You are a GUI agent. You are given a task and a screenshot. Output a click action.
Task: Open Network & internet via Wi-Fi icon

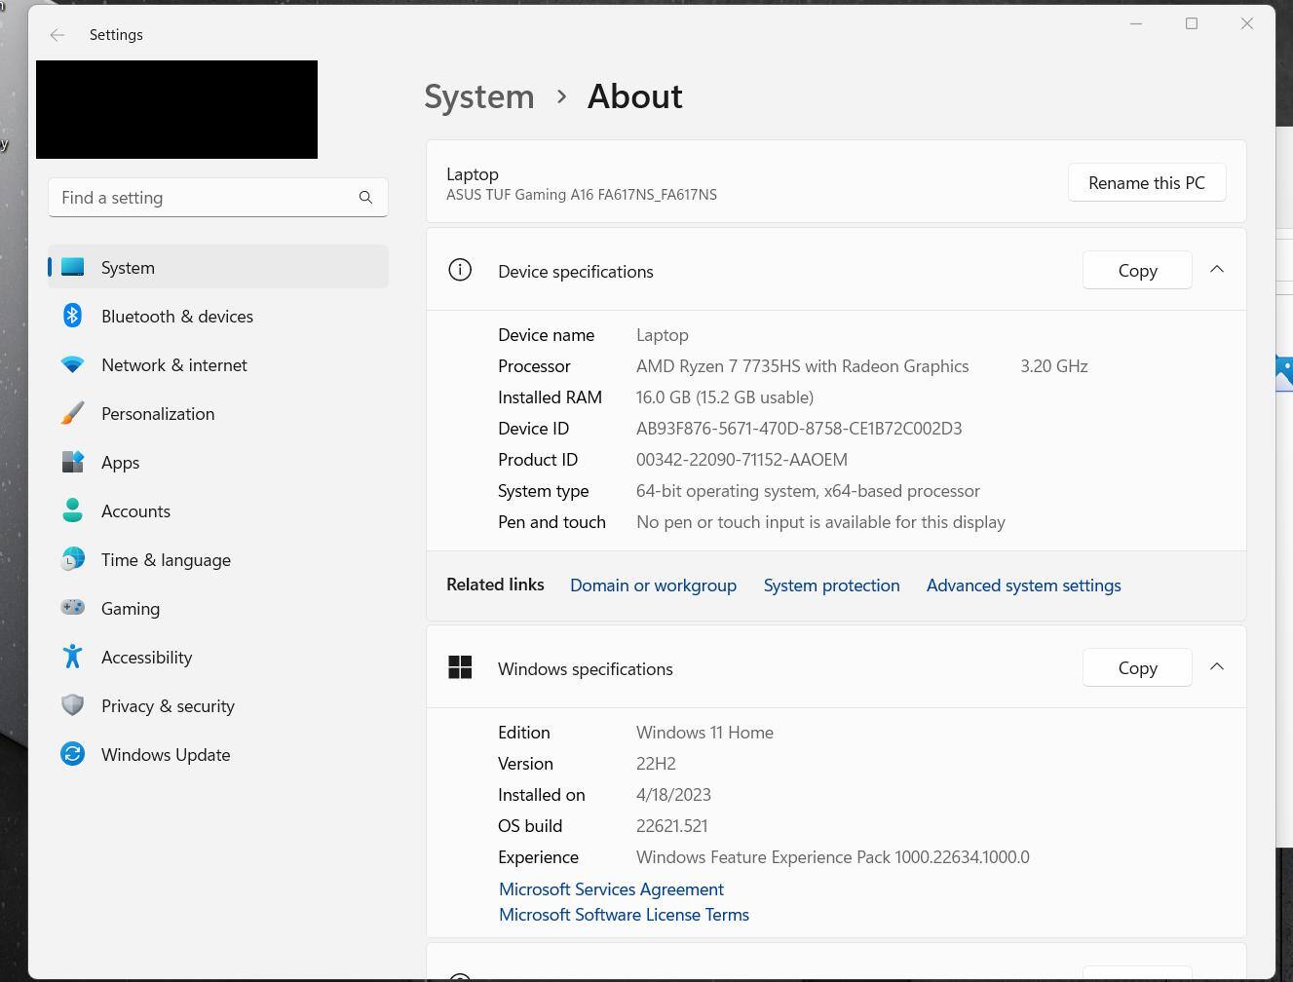tap(72, 364)
